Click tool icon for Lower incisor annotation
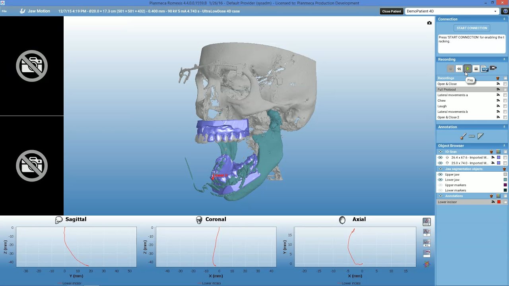 pos(493,202)
